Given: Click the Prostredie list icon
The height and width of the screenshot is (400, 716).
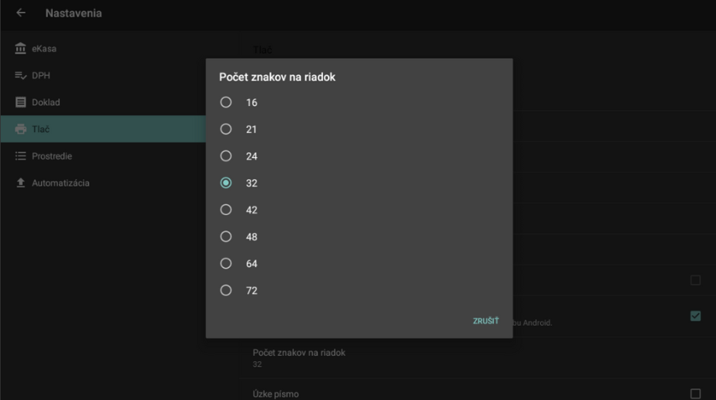Looking at the screenshot, I should point(21,157).
